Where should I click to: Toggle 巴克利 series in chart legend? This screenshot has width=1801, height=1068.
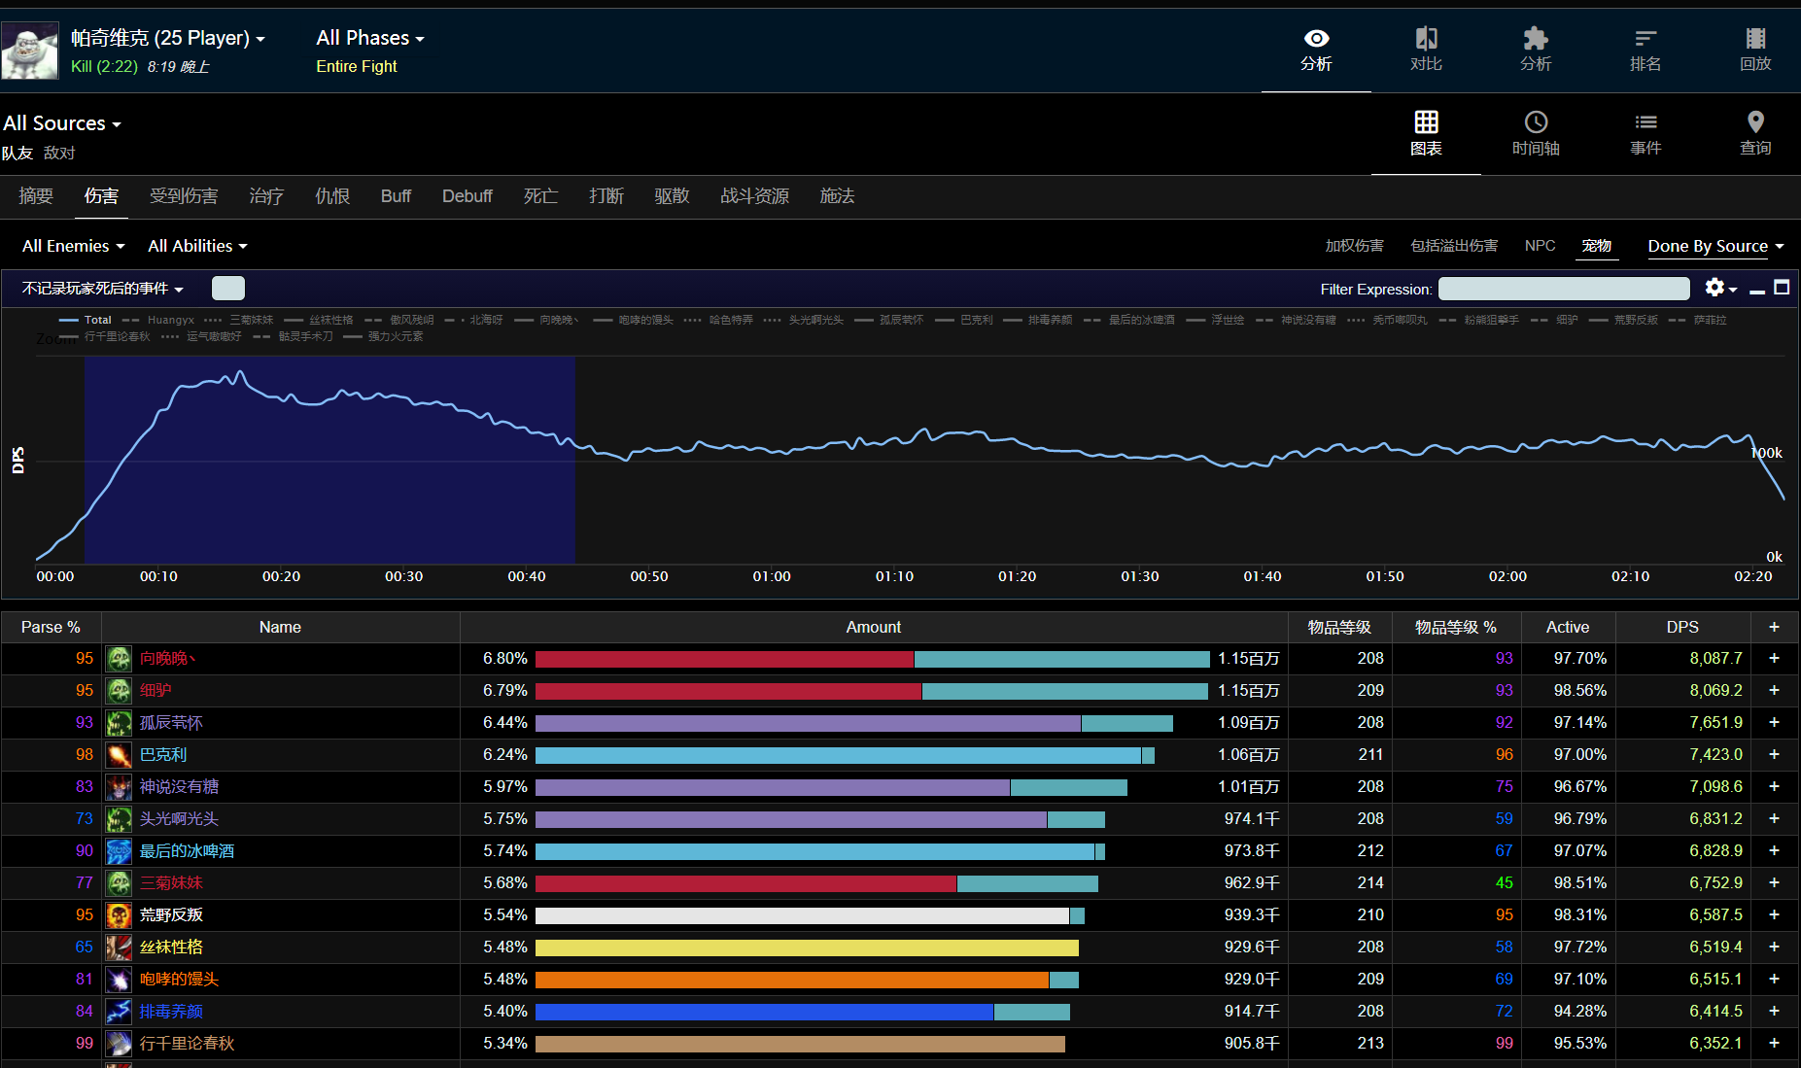964,320
